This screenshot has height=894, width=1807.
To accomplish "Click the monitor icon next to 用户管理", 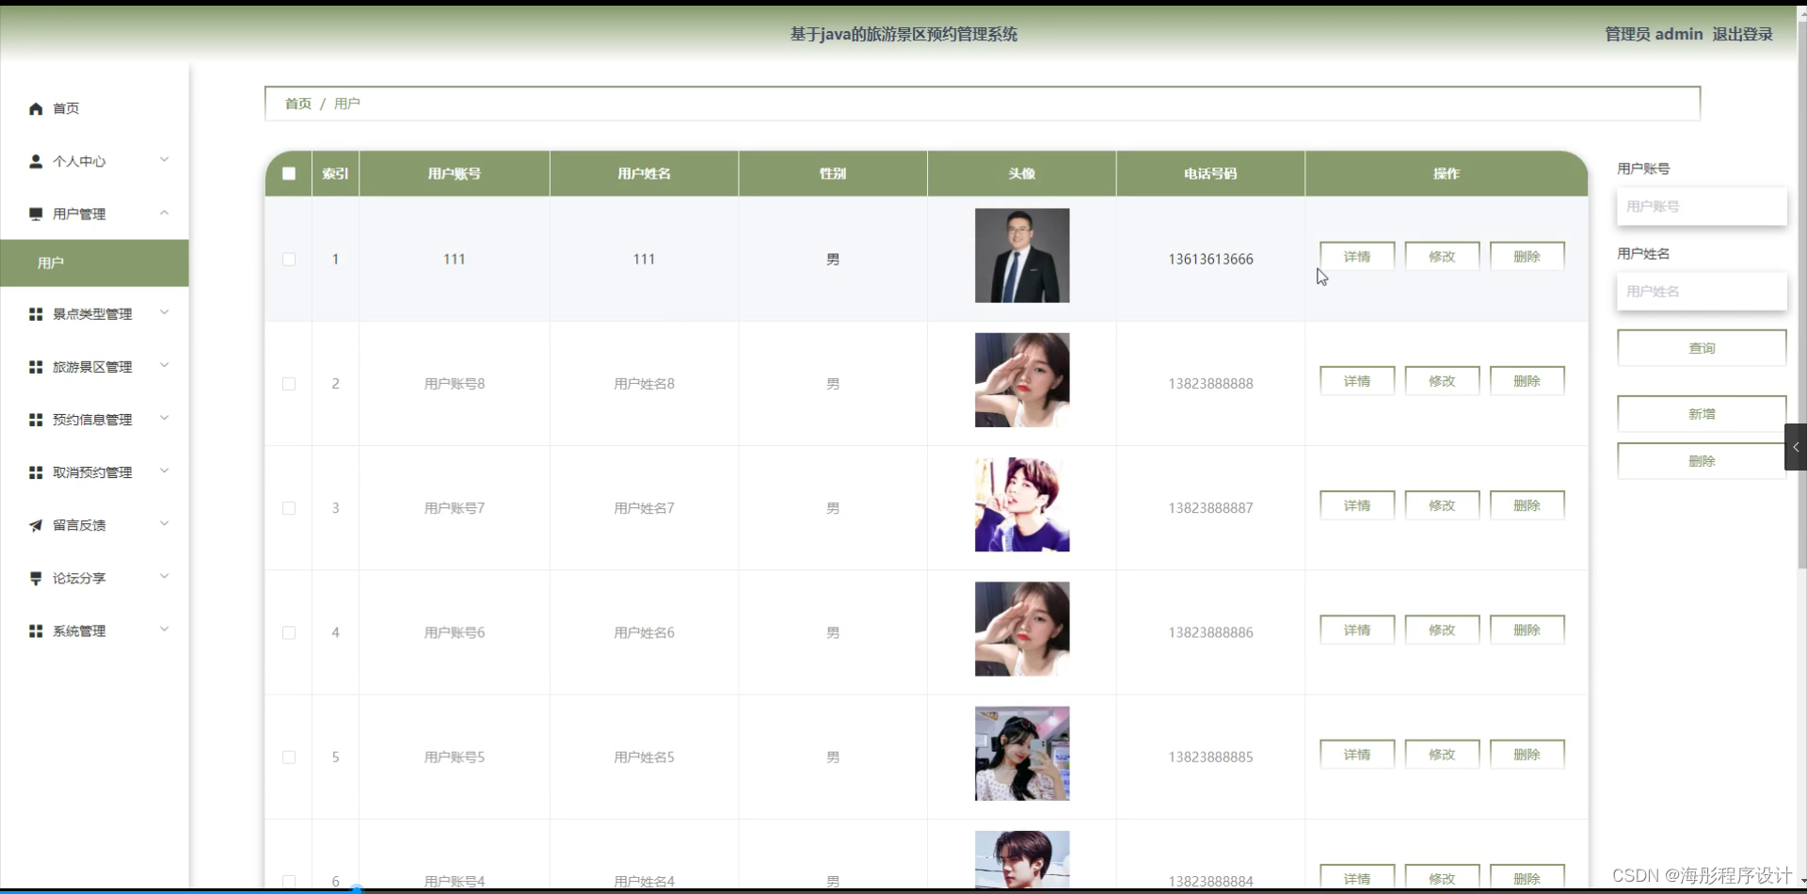I will click(36, 214).
